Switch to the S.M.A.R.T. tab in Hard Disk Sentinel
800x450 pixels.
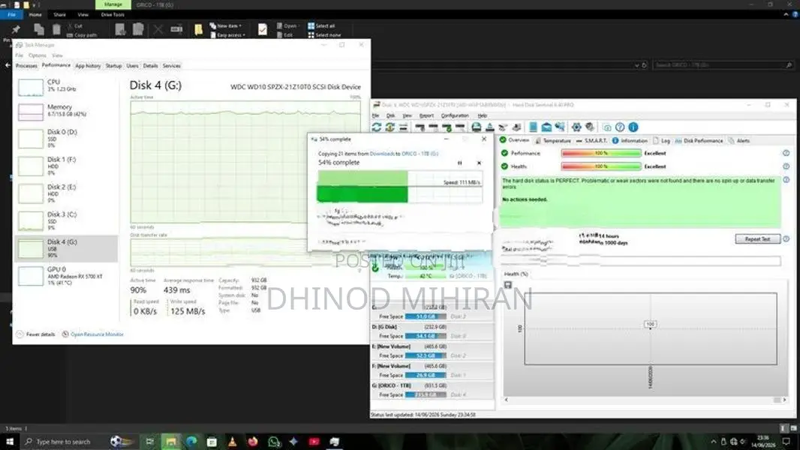592,141
